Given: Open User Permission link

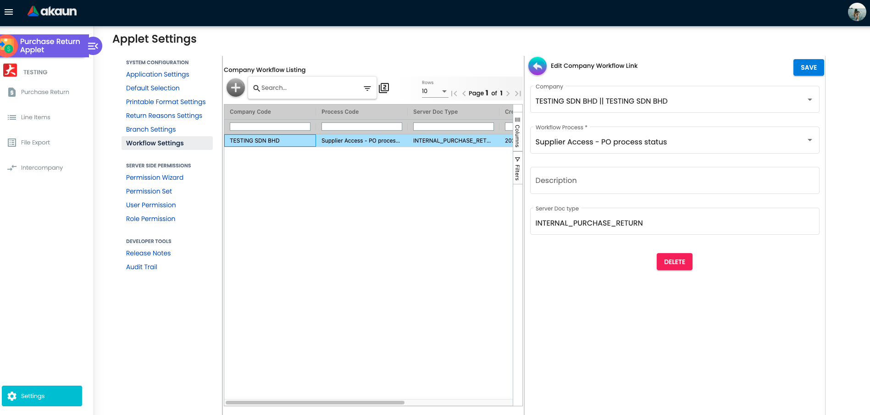Looking at the screenshot, I should pos(151,205).
